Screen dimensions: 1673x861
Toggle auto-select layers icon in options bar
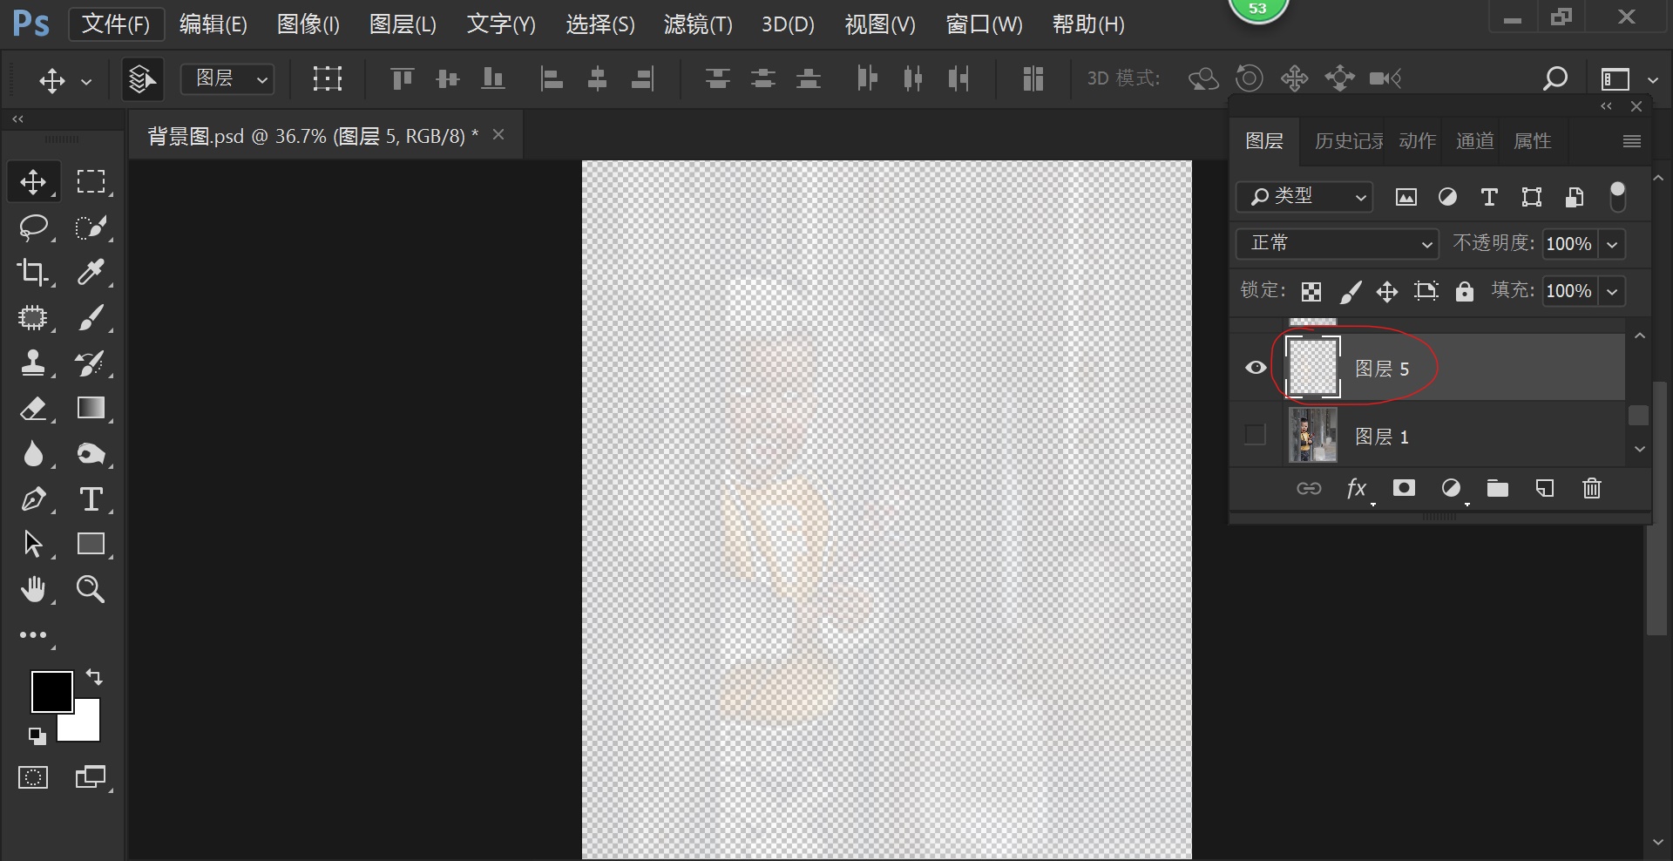[x=143, y=78]
